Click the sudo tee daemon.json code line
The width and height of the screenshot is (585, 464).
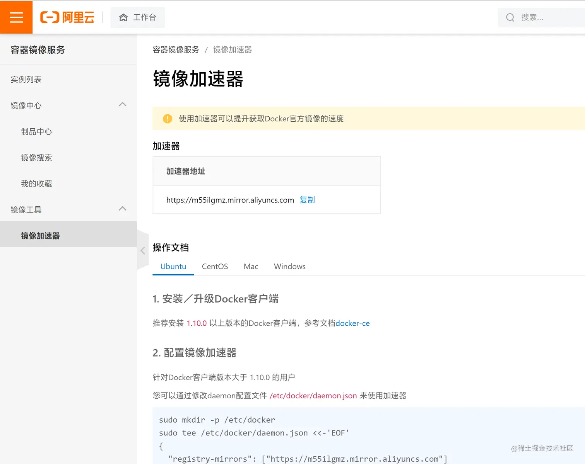[x=254, y=433]
